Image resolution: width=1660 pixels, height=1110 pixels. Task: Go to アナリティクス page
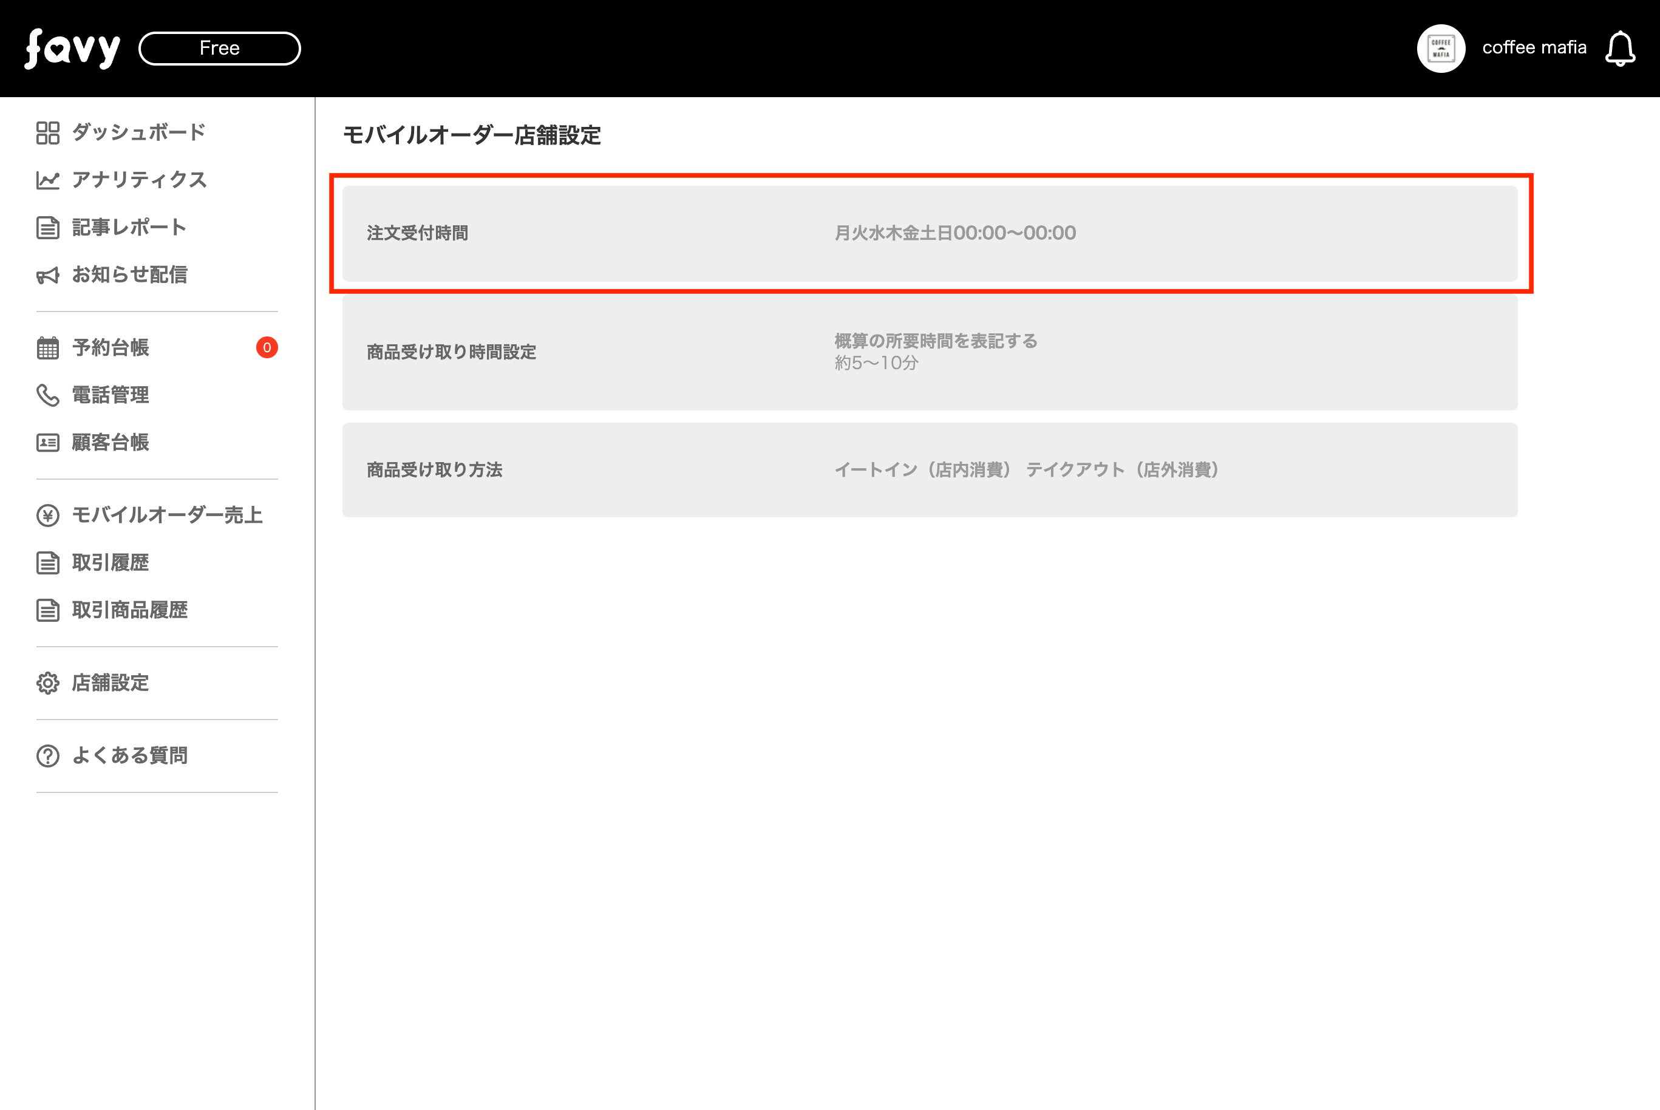(140, 180)
